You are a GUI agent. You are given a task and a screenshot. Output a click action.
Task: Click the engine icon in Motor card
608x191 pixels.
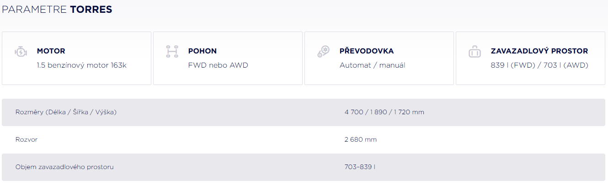tap(21, 52)
